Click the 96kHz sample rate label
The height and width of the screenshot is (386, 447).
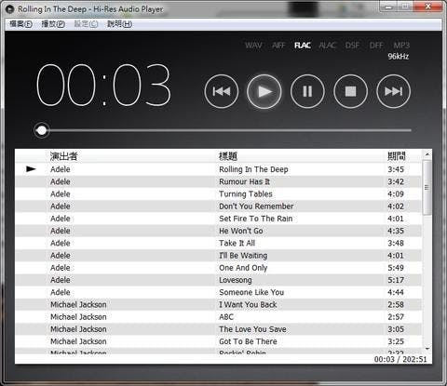coord(399,57)
